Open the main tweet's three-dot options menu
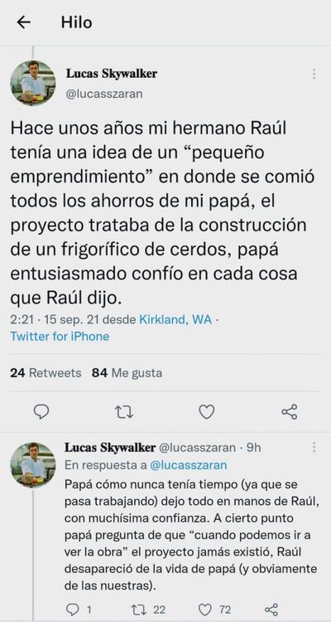331x622 pixels. [314, 74]
